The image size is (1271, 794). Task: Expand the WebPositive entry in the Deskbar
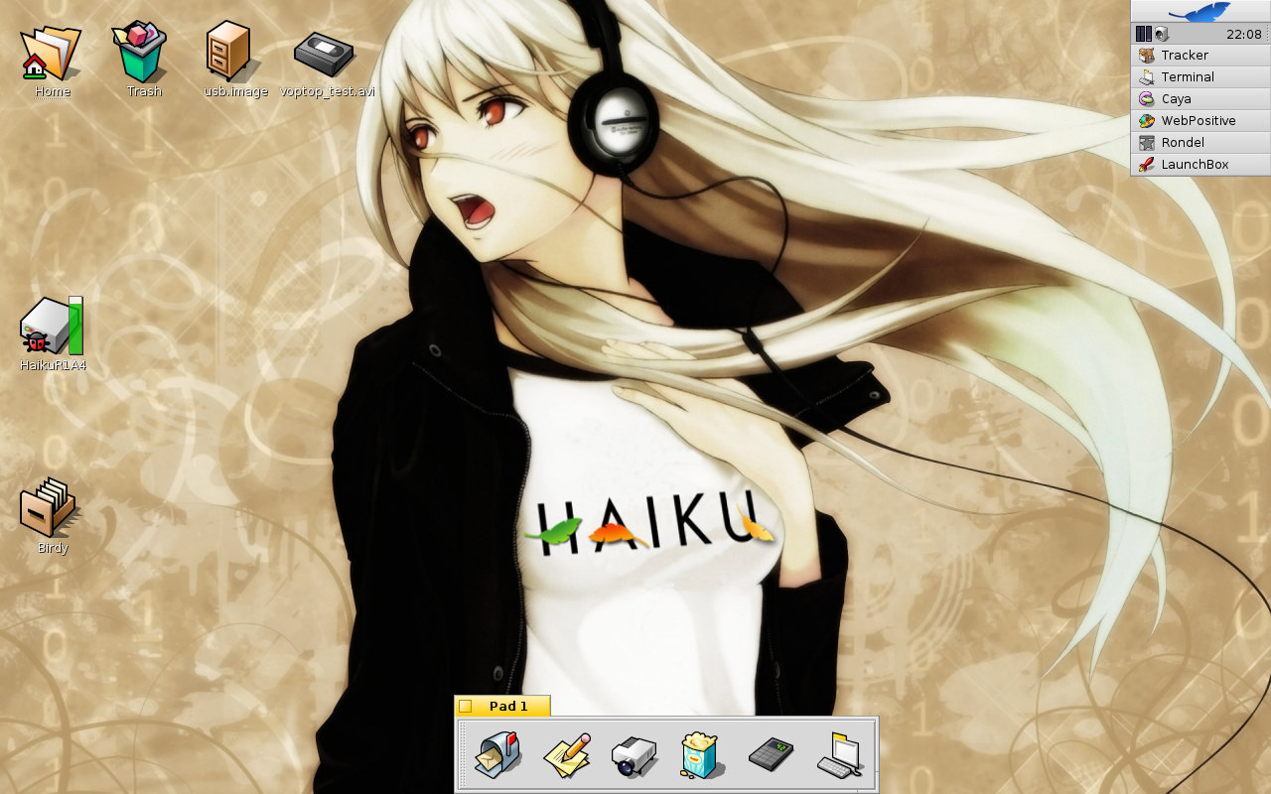(x=1200, y=121)
